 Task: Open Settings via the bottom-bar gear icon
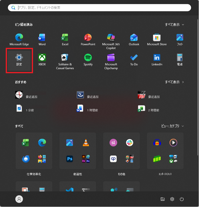pyautogui.click(x=172, y=199)
